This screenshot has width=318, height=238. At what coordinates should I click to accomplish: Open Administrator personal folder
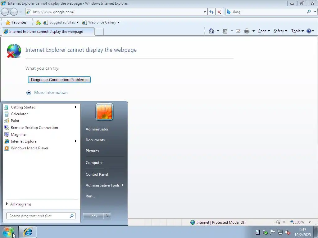[97, 129]
